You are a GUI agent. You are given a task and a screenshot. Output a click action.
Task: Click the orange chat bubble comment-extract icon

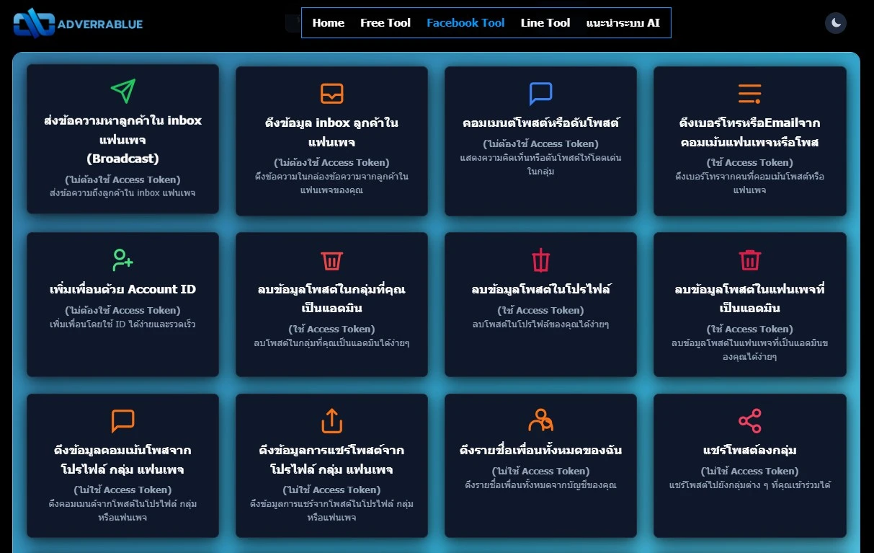pos(123,420)
